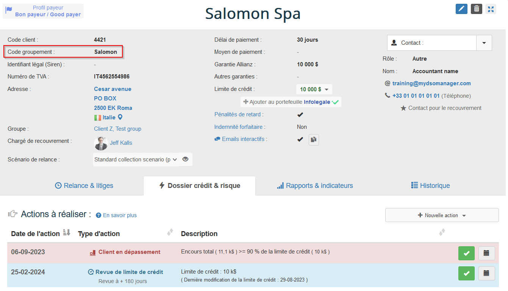Click the Profil payeur Bon payeur badge
The height and width of the screenshot is (291, 508).
coord(43,11)
